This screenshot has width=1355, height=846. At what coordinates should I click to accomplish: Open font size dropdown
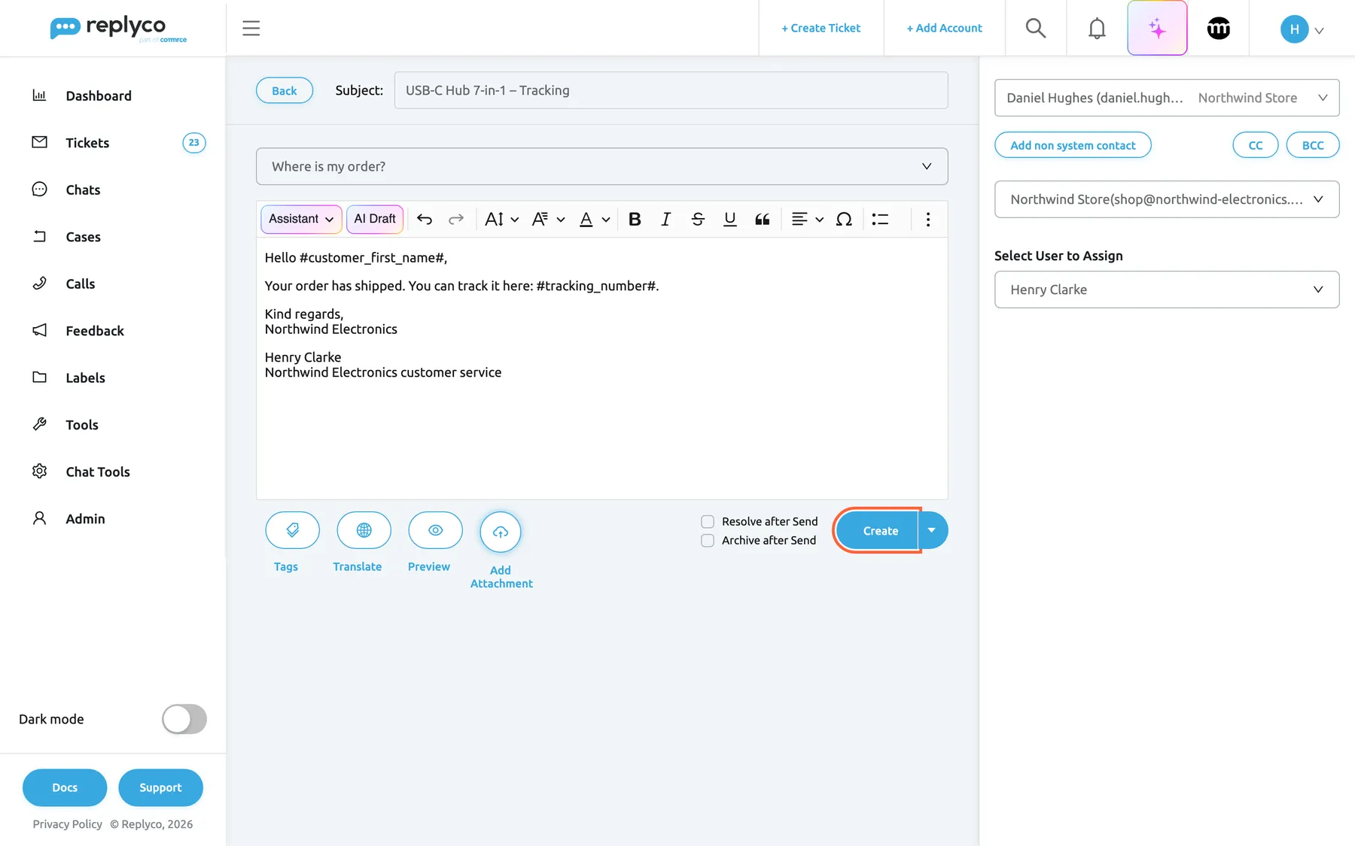click(501, 219)
